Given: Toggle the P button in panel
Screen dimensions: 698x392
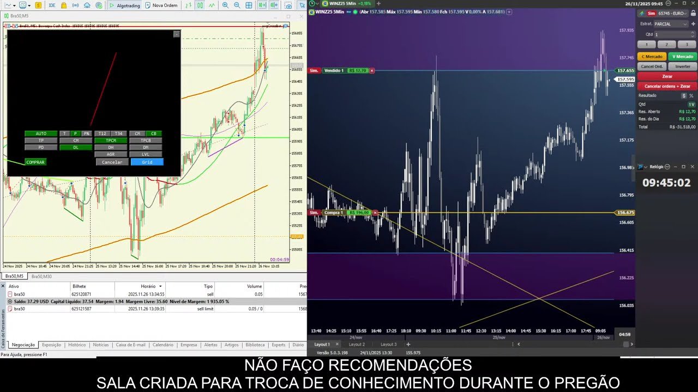Looking at the screenshot, I should 75,133.
